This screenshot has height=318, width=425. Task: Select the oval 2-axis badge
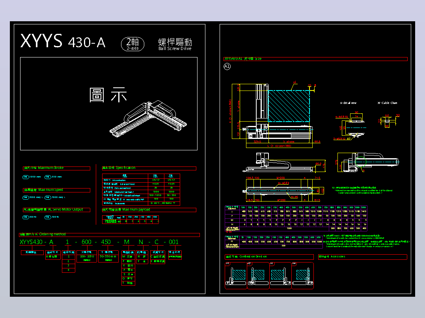(132, 44)
